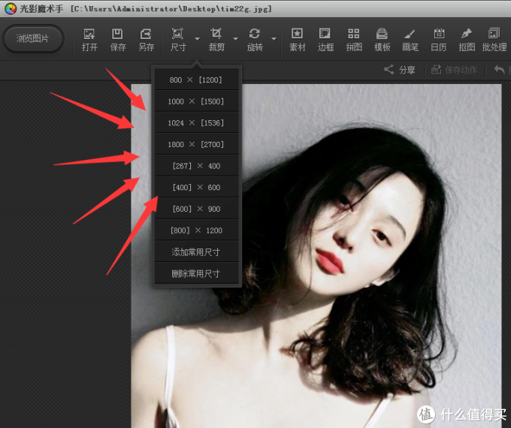Open the Batch Process (批处理) tool

coord(494,39)
